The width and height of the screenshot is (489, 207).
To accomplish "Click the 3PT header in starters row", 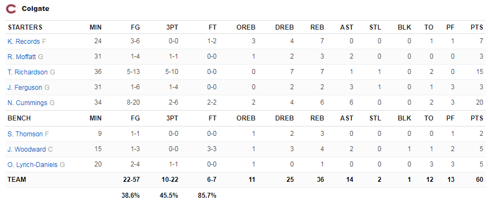I will (172, 27).
